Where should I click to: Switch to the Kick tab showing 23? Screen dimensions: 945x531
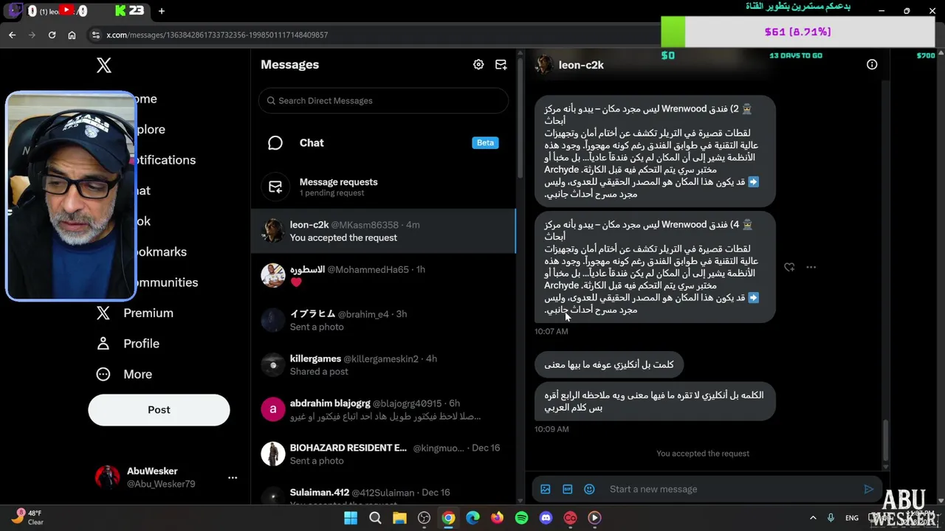[129, 10]
